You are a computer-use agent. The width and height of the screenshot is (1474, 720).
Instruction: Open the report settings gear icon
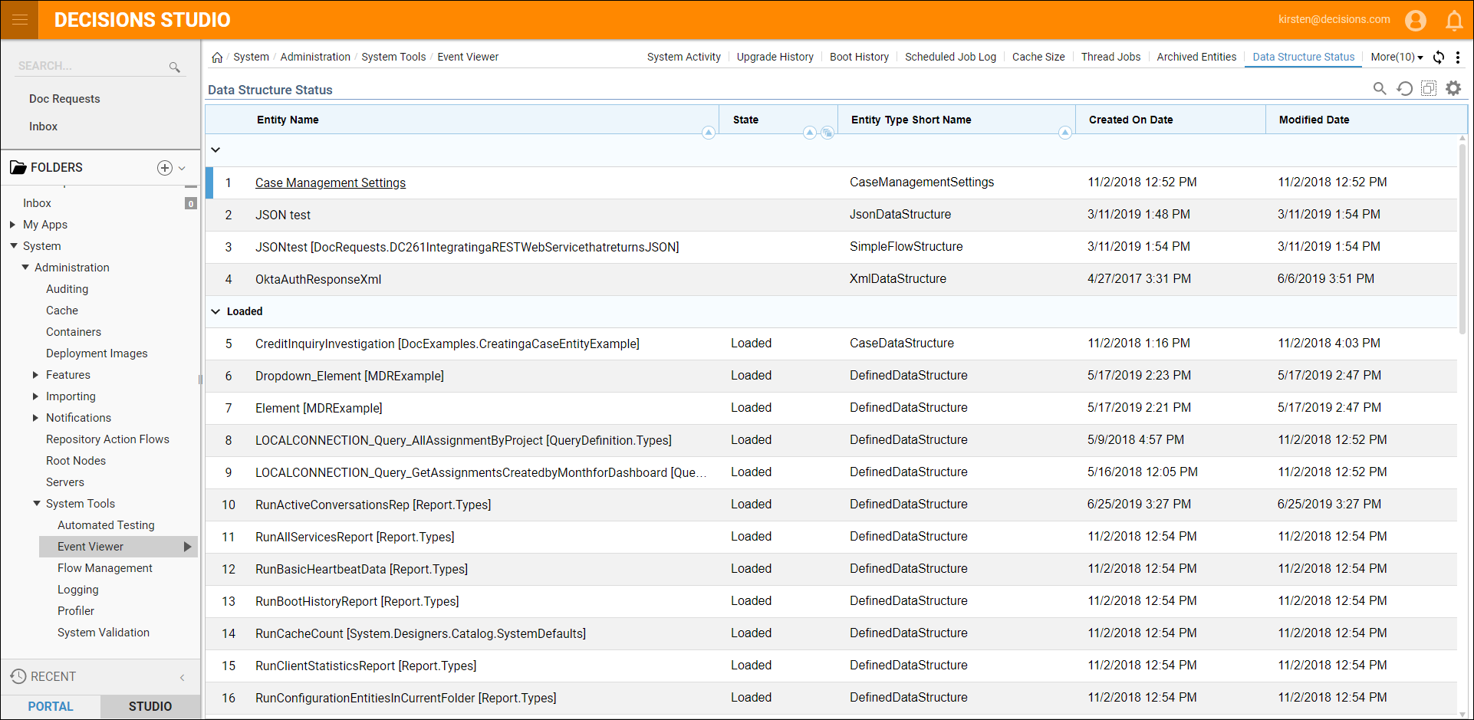pyautogui.click(x=1453, y=89)
